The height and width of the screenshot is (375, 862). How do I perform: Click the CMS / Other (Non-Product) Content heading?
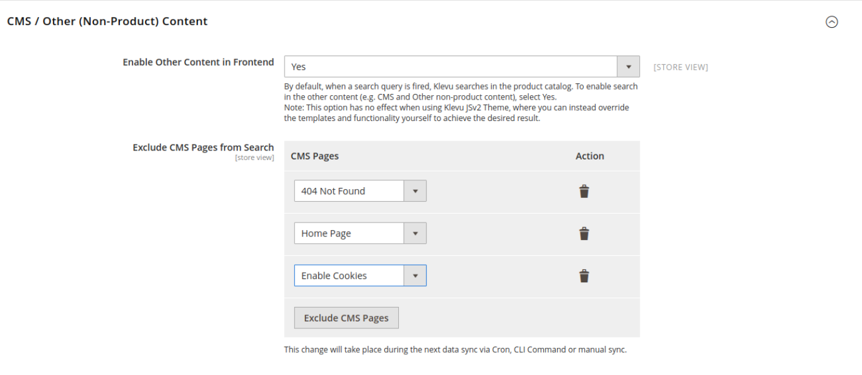[107, 21]
